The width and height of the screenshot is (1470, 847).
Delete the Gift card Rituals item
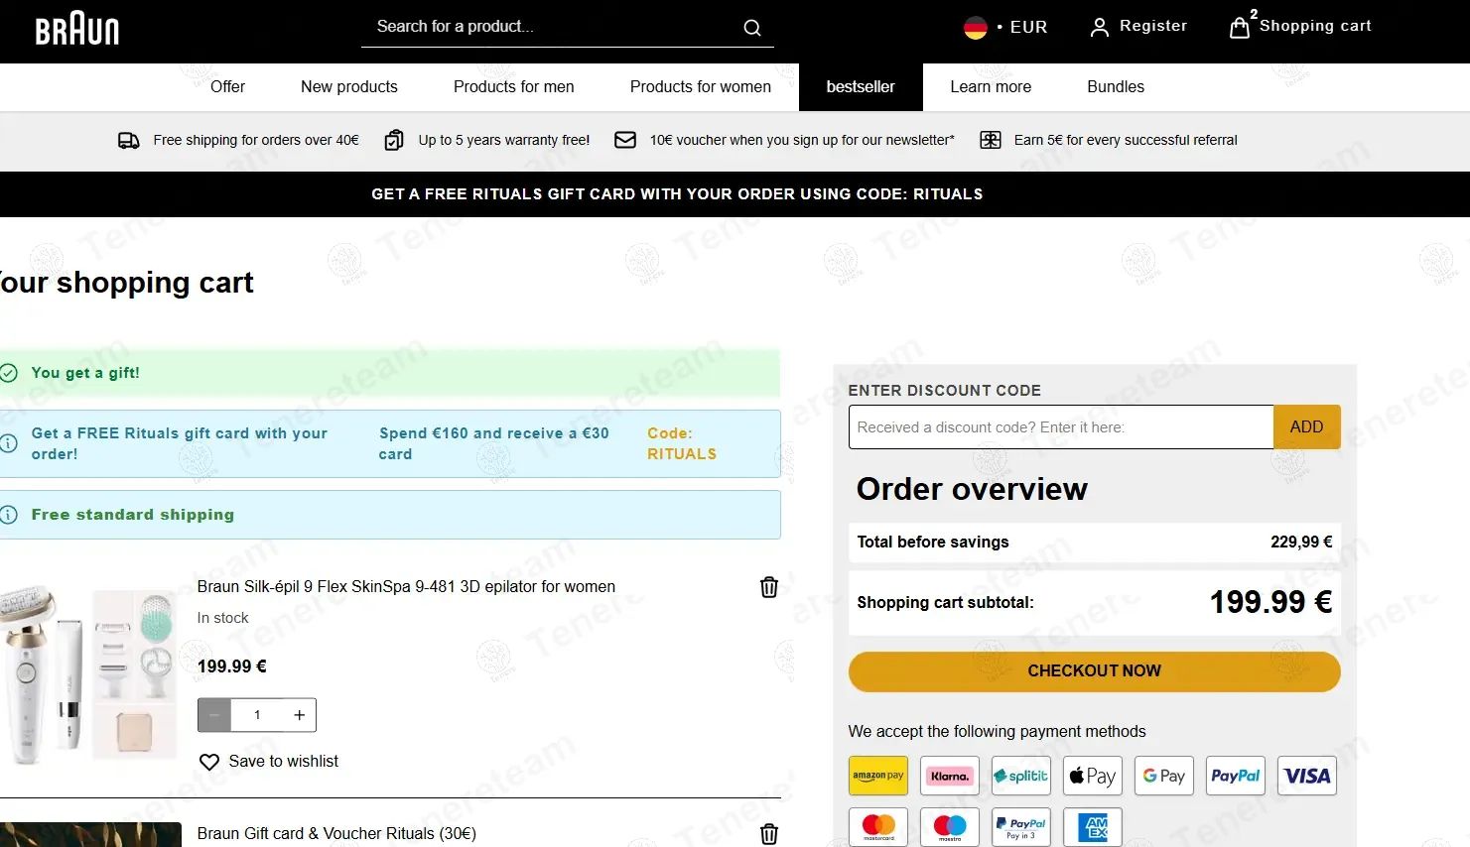tap(768, 834)
